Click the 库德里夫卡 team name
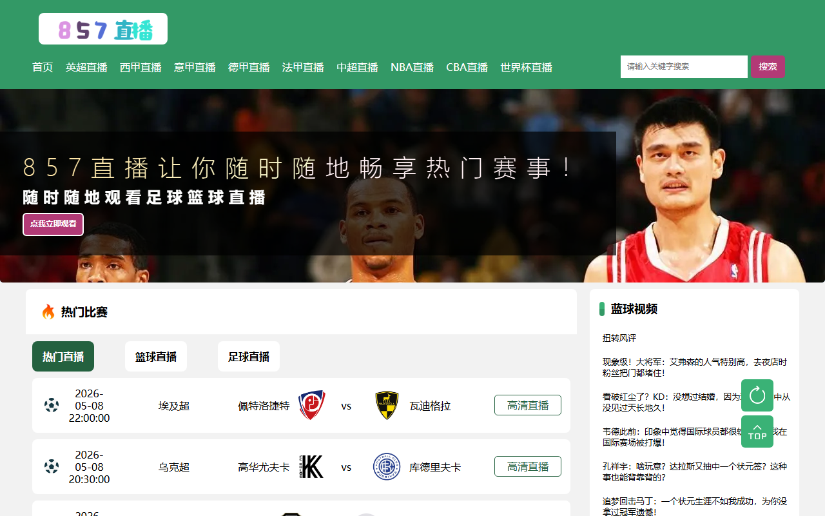 [435, 466]
